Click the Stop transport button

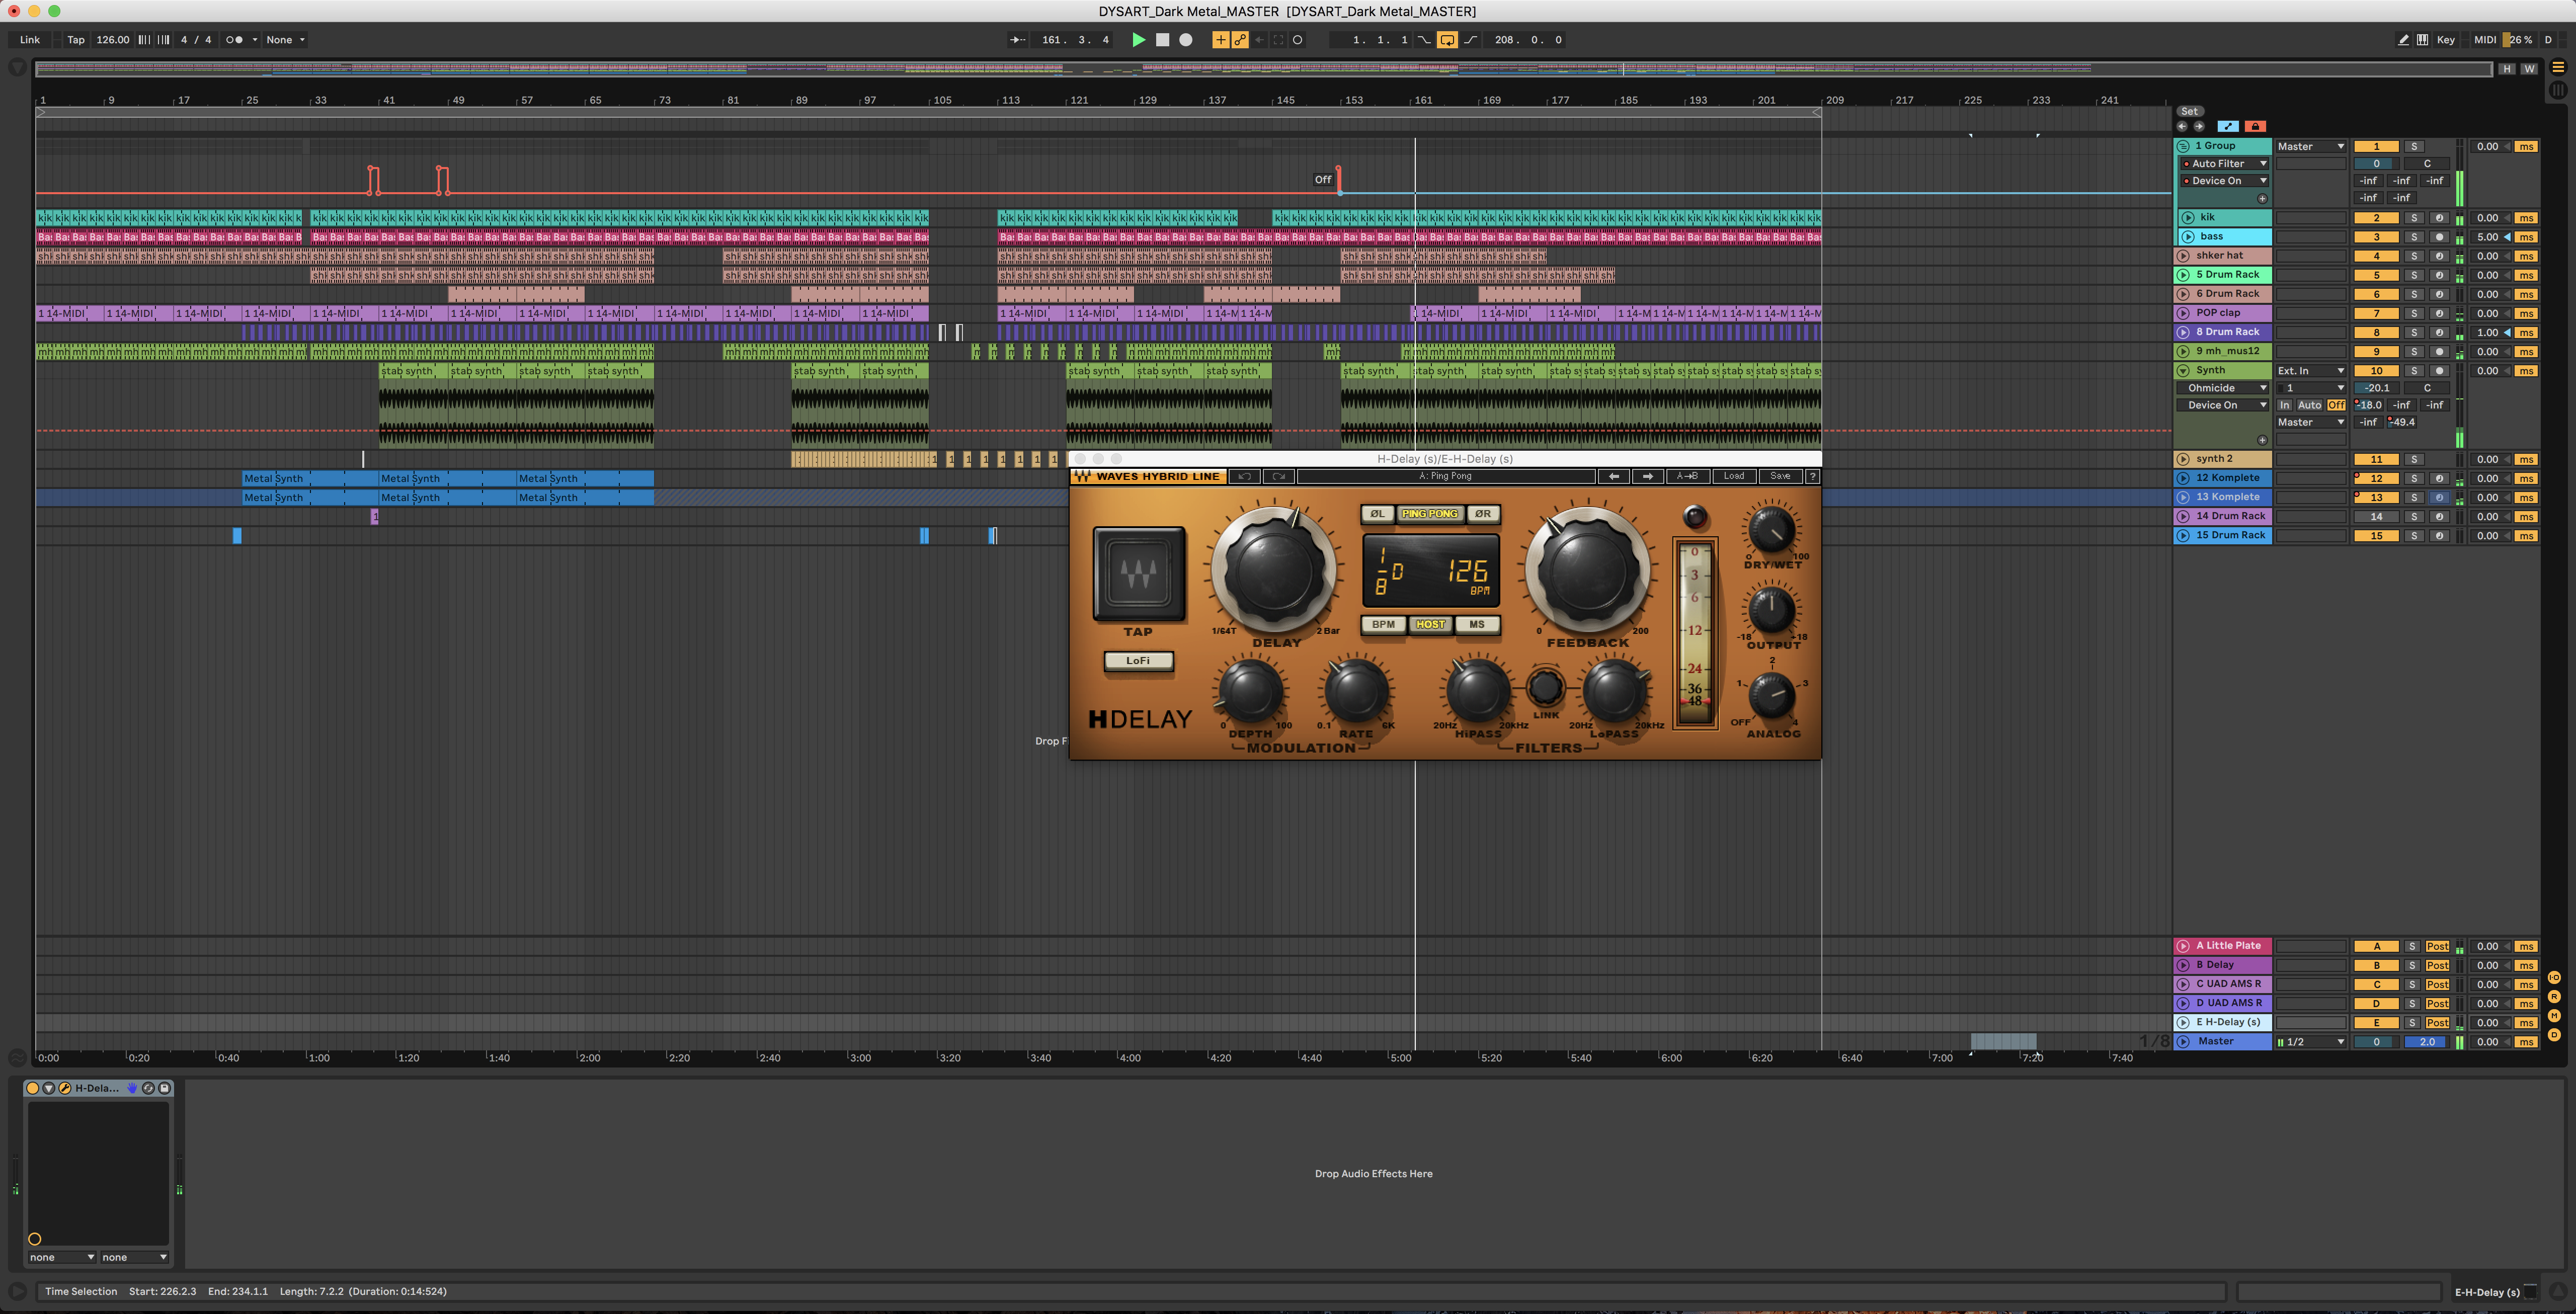pos(1162,40)
